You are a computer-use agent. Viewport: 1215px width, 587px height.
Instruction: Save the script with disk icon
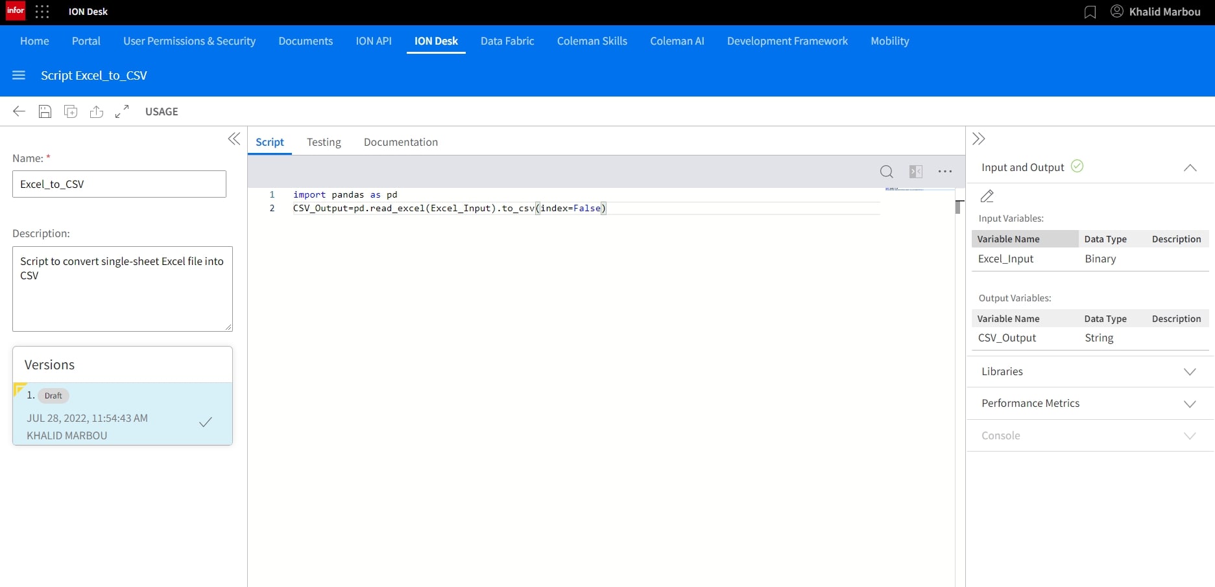[x=45, y=111]
